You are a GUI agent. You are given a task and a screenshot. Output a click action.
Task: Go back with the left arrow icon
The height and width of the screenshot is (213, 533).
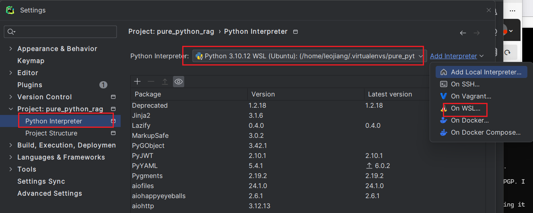463,33
